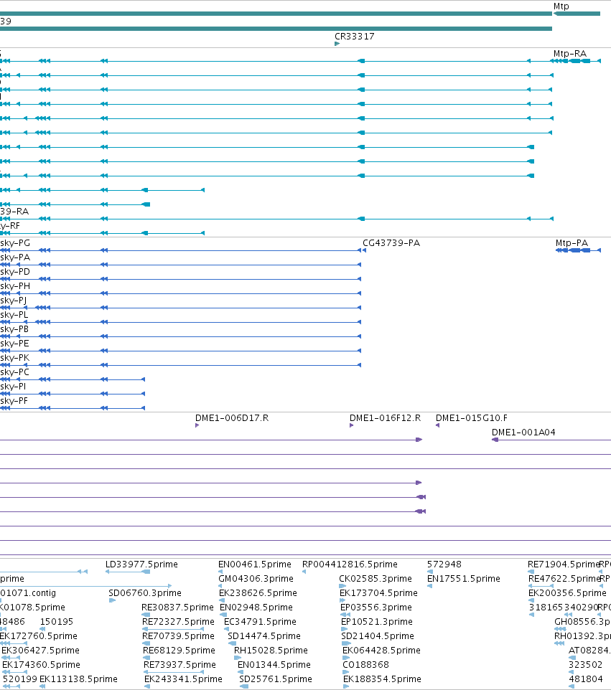Click the EK064428.5prime label
The width and height of the screenshot is (611, 690).
point(381,651)
